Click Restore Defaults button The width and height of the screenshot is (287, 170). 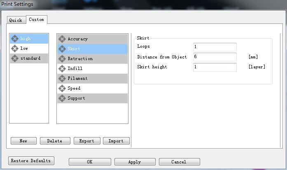31,161
